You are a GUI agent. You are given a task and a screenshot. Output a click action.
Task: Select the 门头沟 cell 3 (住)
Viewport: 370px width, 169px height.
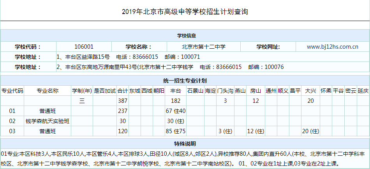tap(226, 131)
